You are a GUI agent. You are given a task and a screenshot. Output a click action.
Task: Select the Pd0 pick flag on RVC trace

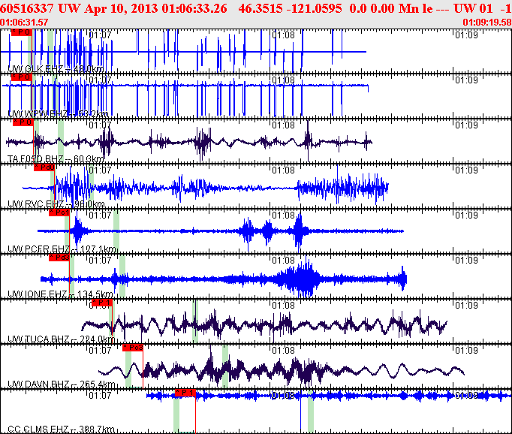44,167
